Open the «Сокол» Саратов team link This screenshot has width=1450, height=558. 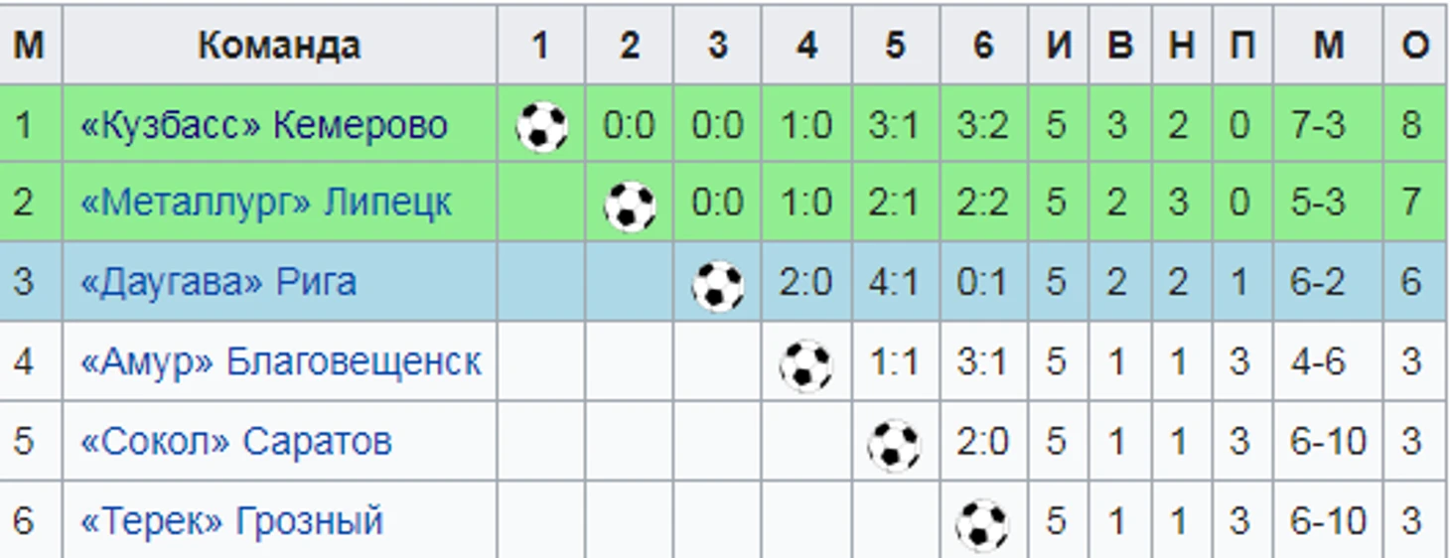pos(236,442)
